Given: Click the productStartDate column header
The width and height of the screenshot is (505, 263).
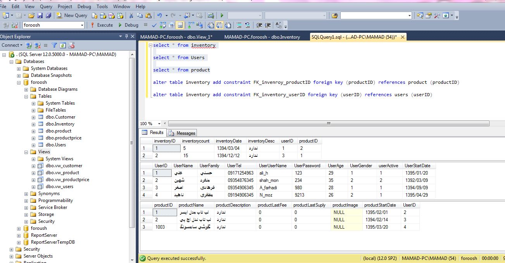Looking at the screenshot, I should pyautogui.click(x=382, y=205).
